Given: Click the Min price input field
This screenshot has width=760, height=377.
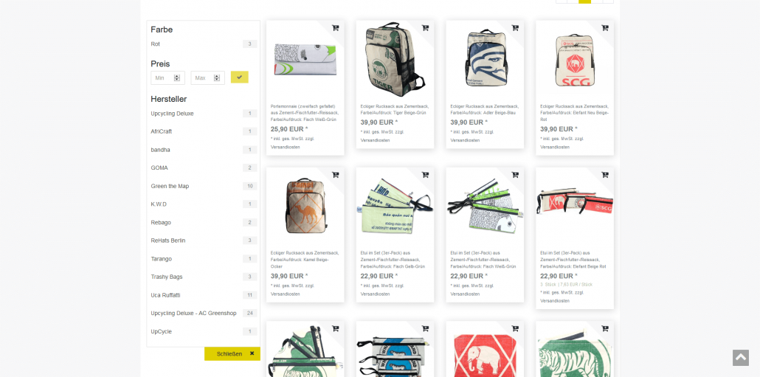Looking at the screenshot, I should coord(167,78).
